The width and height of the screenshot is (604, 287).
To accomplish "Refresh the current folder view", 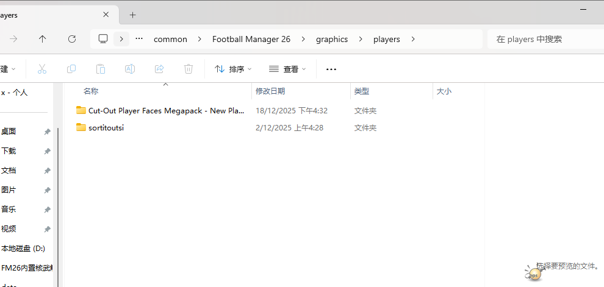I will [x=72, y=39].
